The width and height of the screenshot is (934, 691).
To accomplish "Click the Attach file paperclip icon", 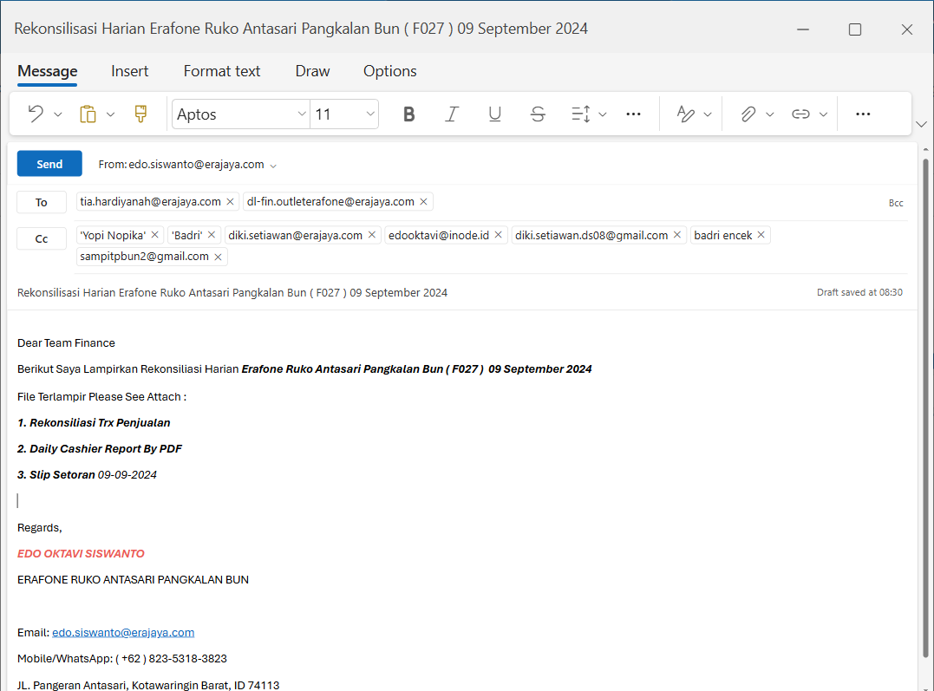I will pos(748,114).
